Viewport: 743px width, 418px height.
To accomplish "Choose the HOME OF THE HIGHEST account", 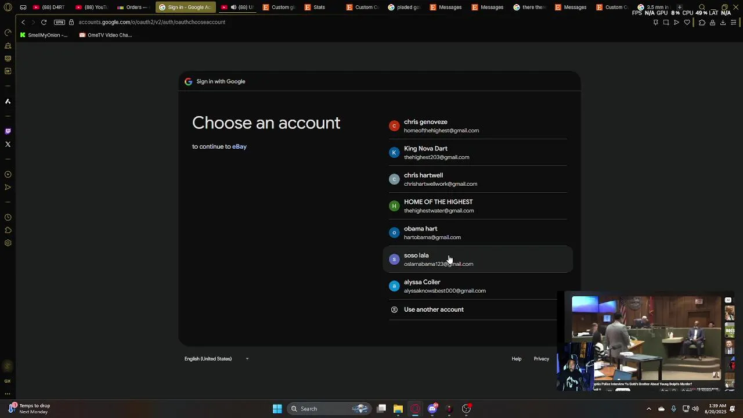I will (478, 206).
